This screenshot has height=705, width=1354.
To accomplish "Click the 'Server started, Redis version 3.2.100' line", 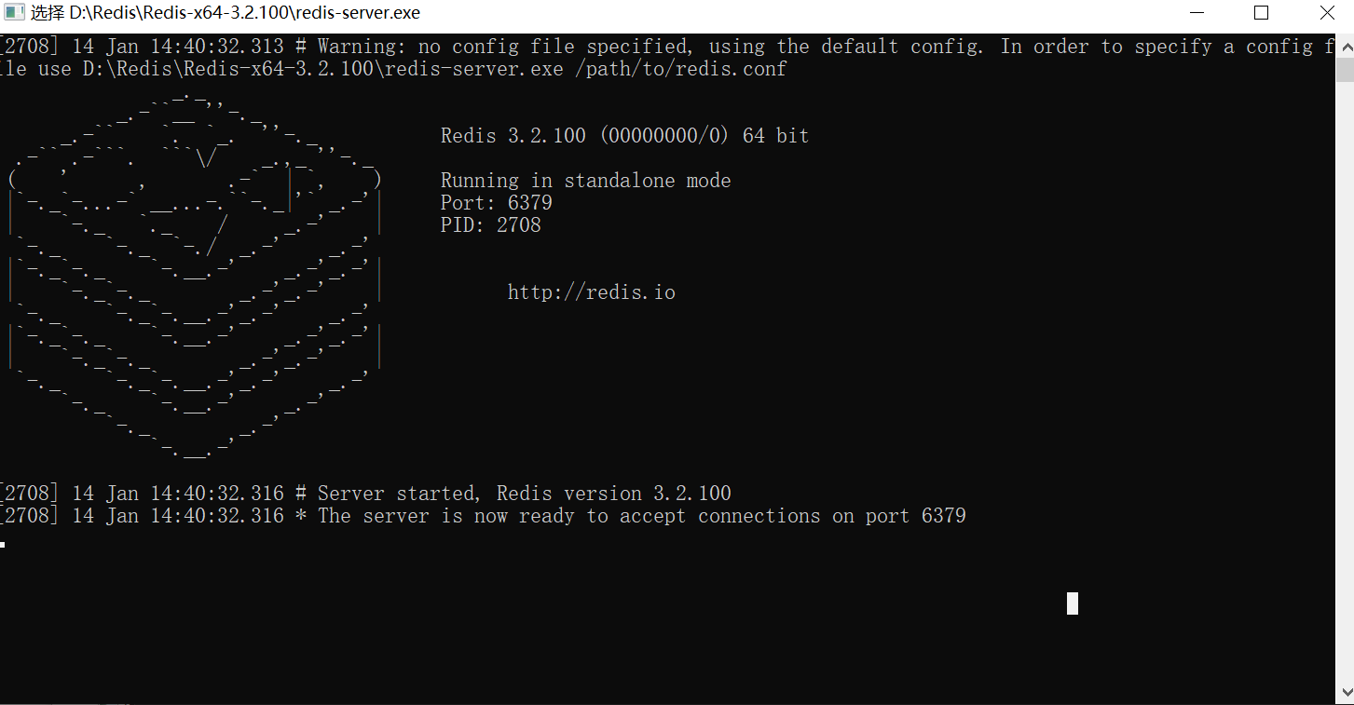I will click(x=365, y=494).
